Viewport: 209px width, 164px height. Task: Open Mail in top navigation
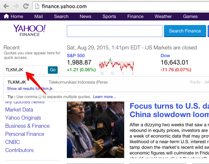point(38,17)
